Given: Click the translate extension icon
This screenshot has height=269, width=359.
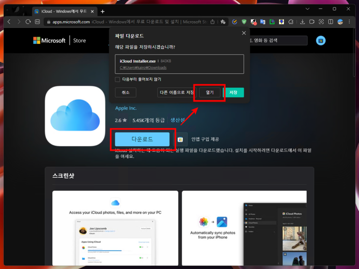Looking at the screenshot, I should [x=263, y=22].
